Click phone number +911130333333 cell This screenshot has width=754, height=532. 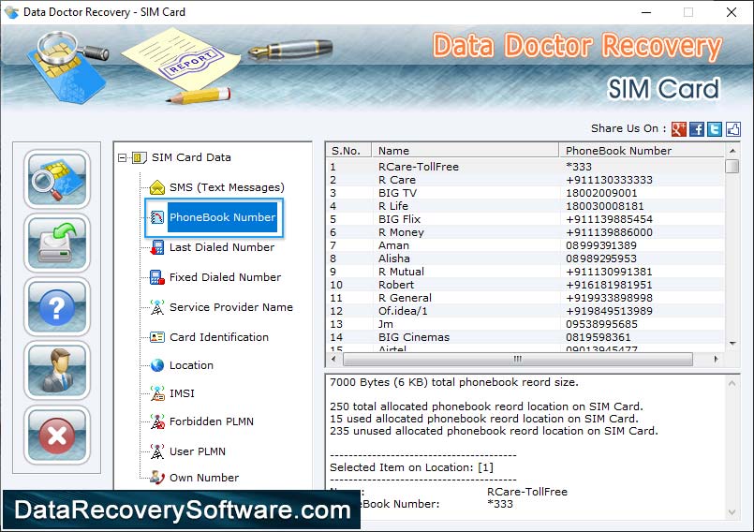(x=609, y=180)
